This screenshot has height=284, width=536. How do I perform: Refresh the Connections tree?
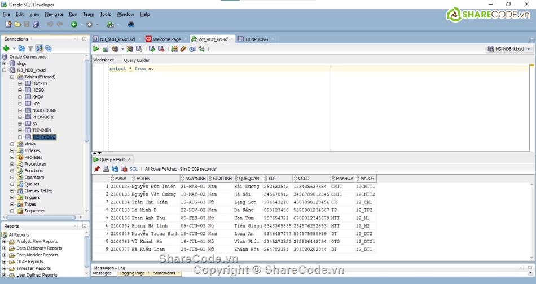pos(21,48)
